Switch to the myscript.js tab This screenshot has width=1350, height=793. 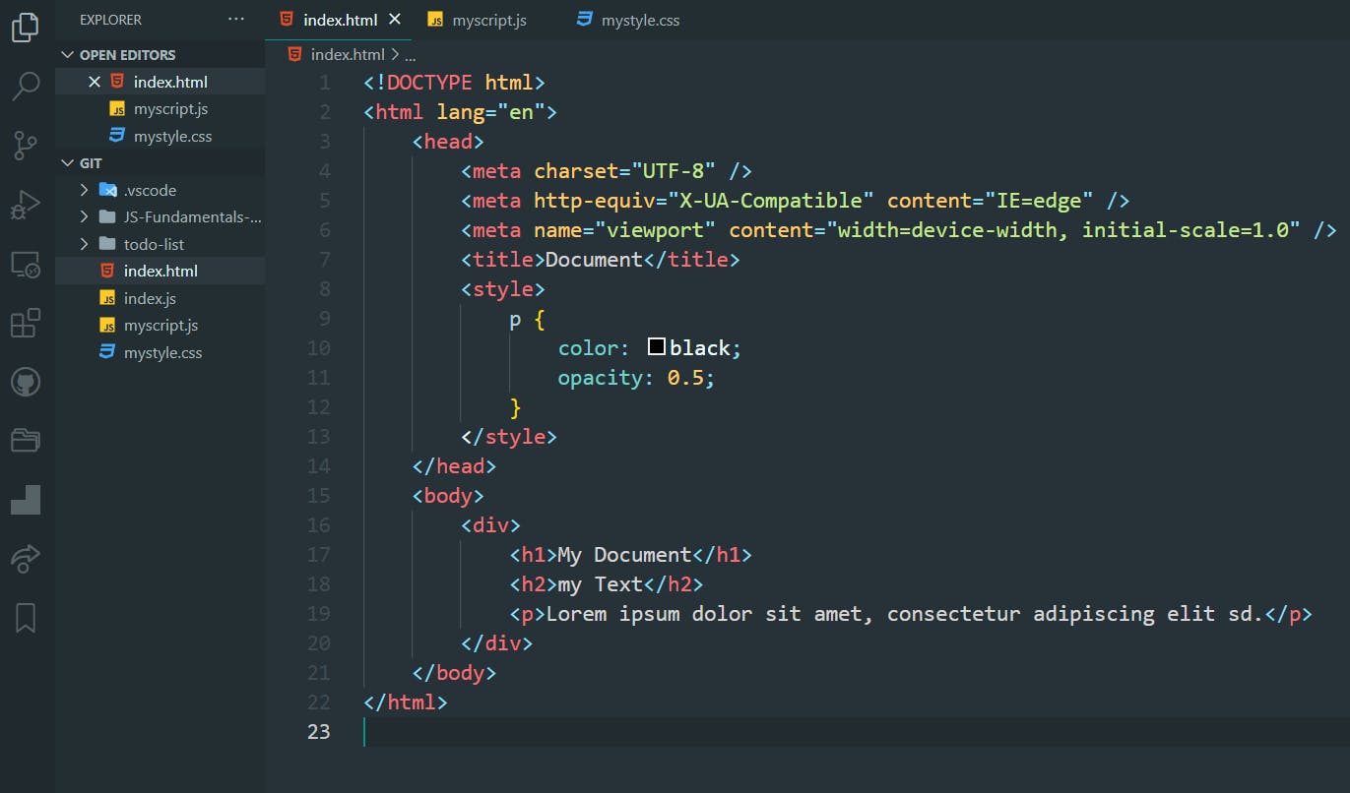[478, 20]
